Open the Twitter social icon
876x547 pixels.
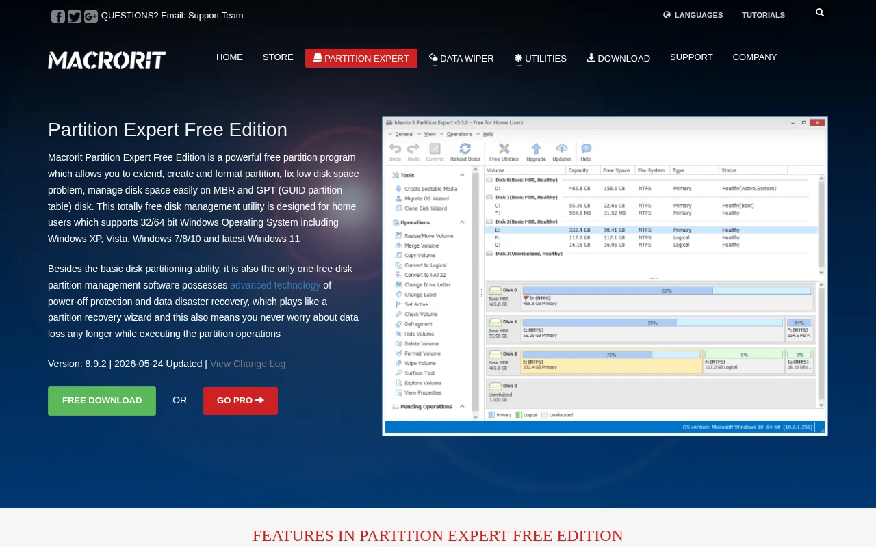(75, 16)
